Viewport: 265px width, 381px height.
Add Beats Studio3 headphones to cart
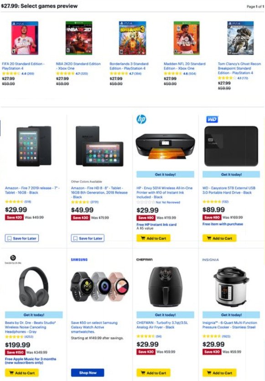point(22,373)
